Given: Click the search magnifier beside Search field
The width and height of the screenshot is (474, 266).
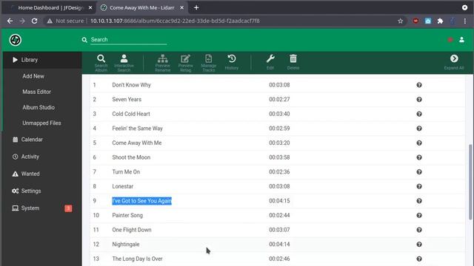Looking at the screenshot, I should [x=84, y=39].
